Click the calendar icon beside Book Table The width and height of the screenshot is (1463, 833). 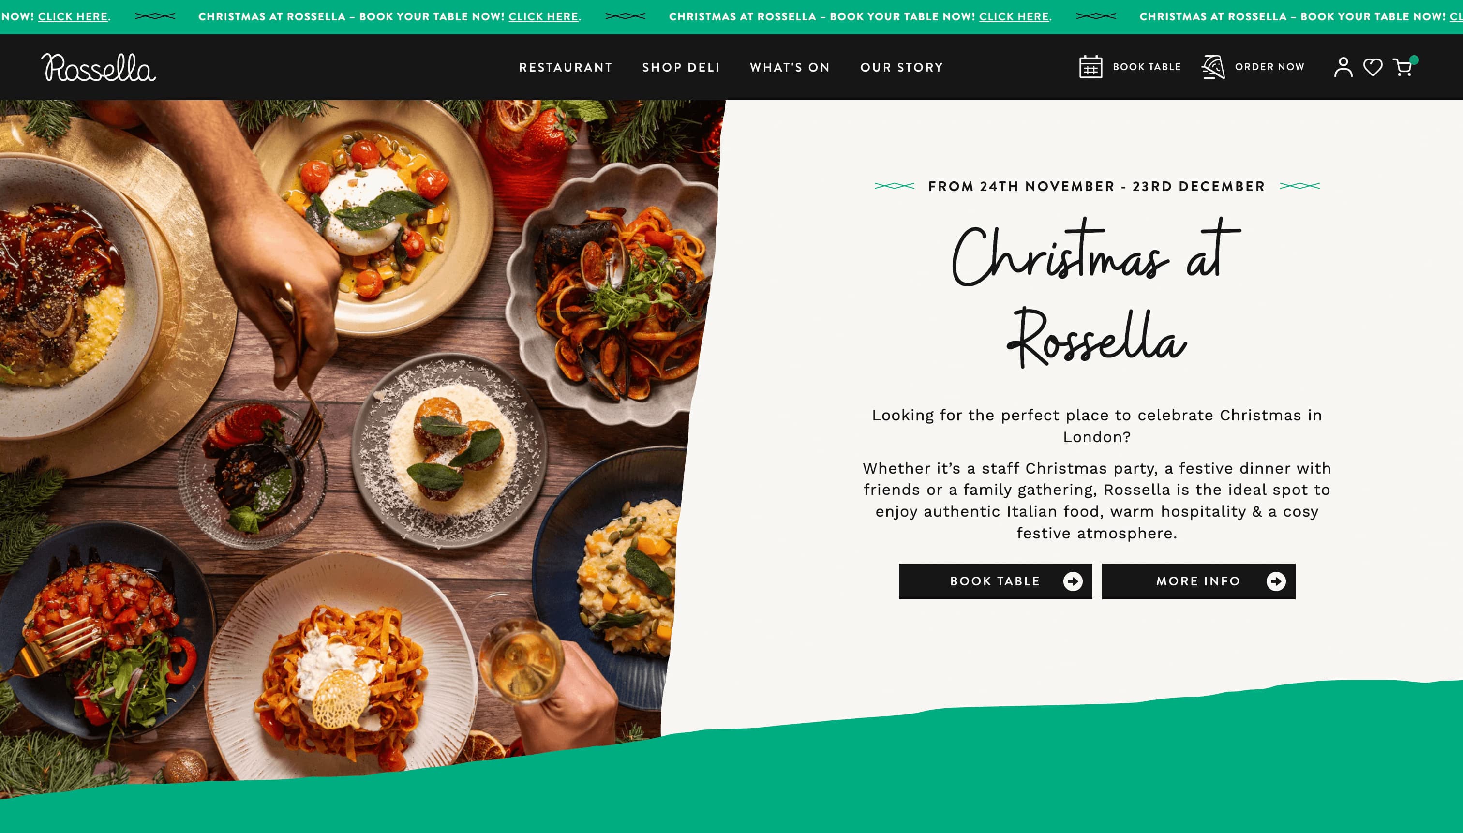1090,67
